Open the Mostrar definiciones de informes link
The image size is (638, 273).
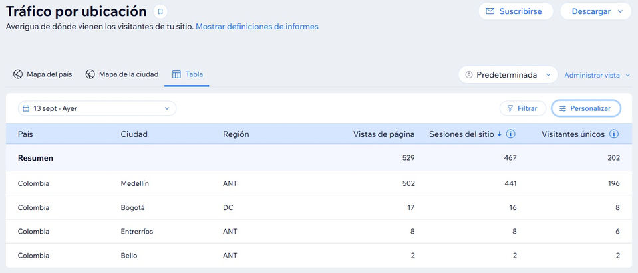(257, 27)
